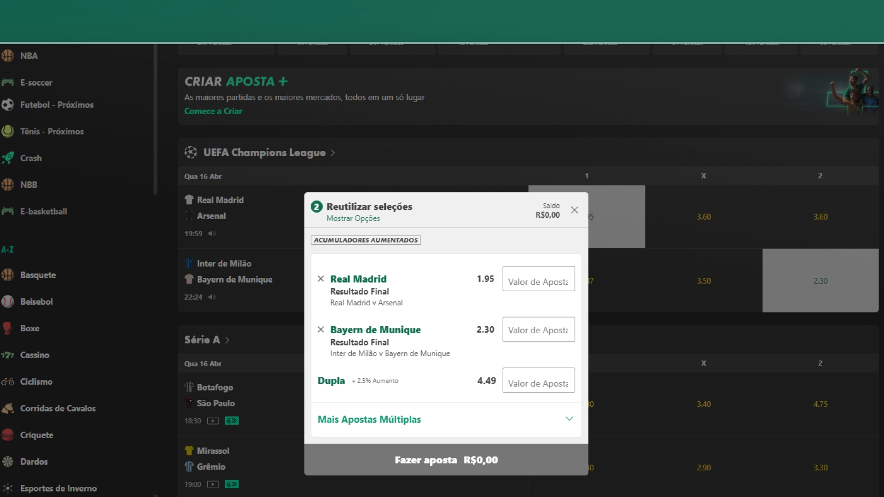Screen dimensions: 884x497
Task: Click the E-basketball gamepad icon
Action: (x=7, y=211)
